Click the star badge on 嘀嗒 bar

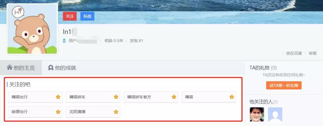pyautogui.click(x=232, y=97)
